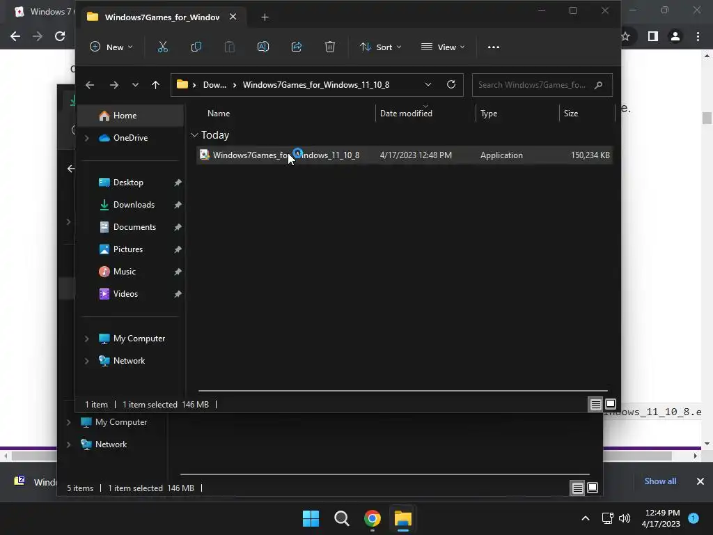Click the search magnifier in Explorer
713x535 pixels.
click(x=598, y=85)
